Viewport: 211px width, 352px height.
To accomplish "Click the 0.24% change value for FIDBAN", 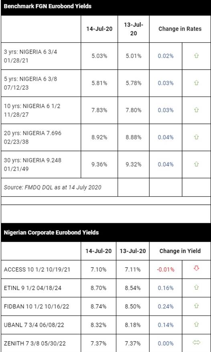I will [x=166, y=307].
